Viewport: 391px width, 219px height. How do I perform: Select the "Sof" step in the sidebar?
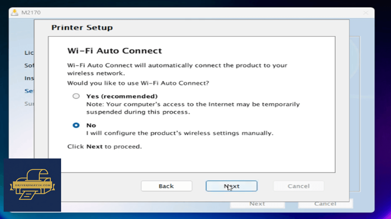click(29, 65)
